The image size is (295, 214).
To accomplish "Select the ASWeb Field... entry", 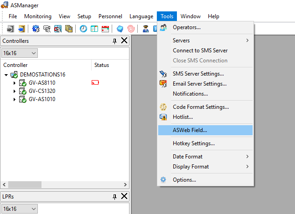I will (205, 130).
